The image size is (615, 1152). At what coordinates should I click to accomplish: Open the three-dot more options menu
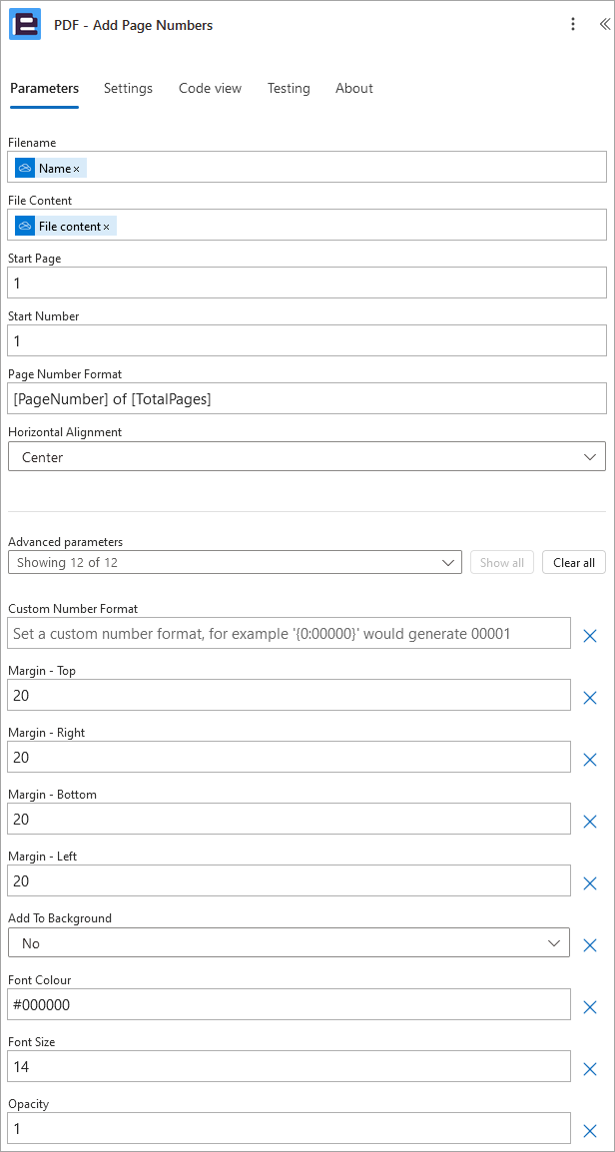click(573, 24)
